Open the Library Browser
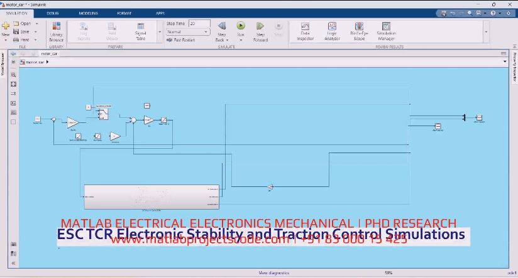 pyautogui.click(x=57, y=30)
